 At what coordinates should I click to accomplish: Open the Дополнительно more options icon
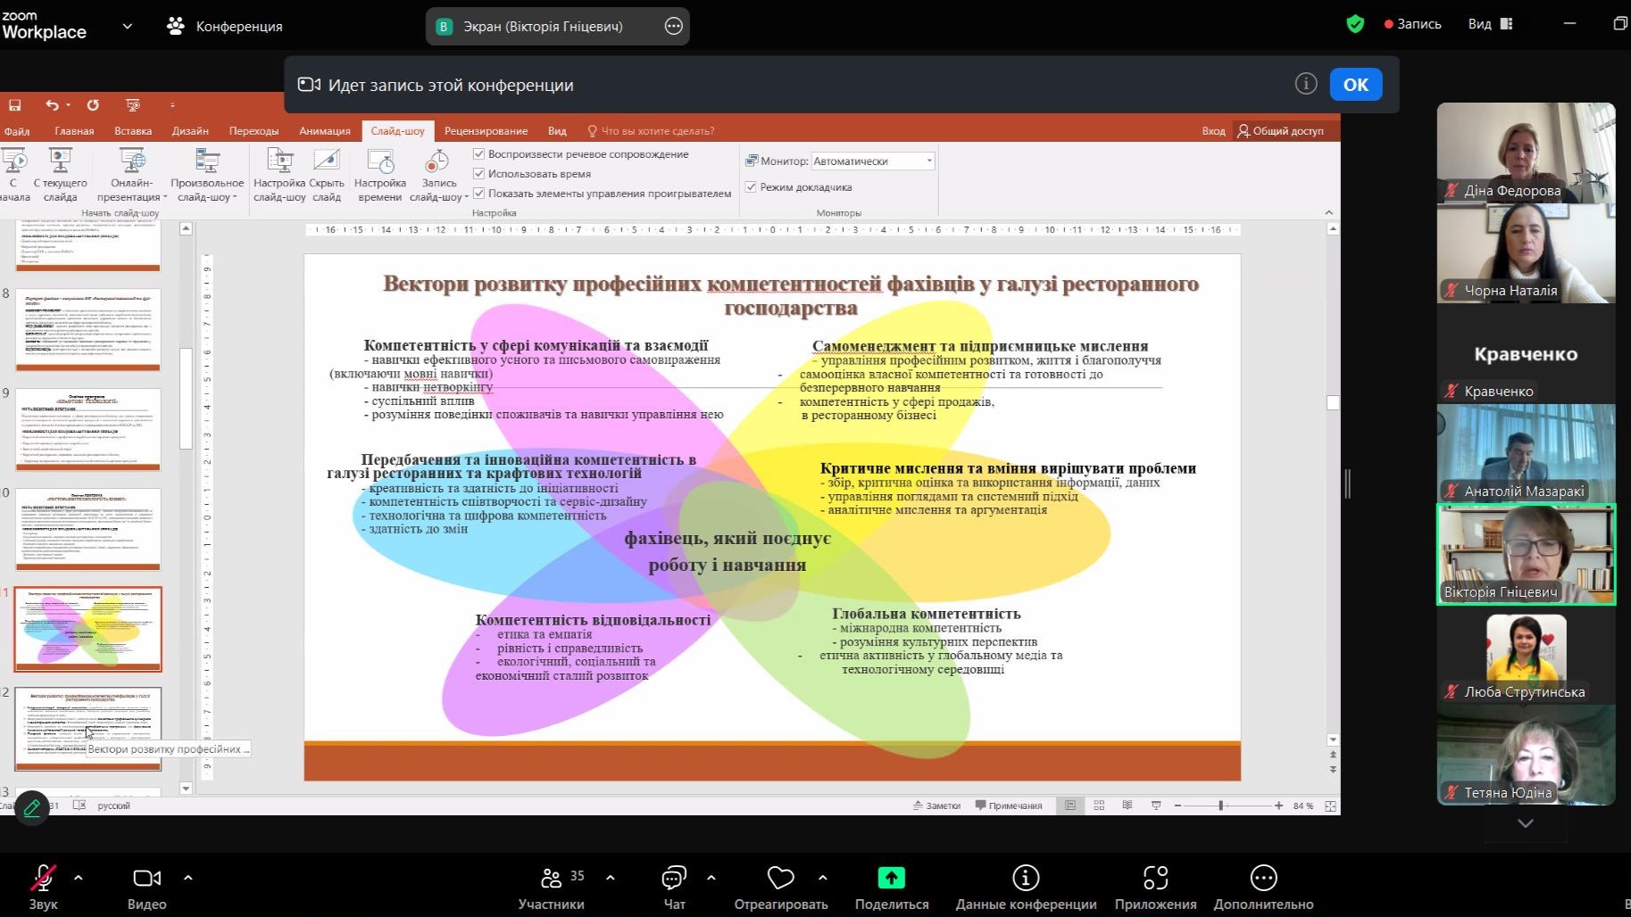(x=1263, y=879)
